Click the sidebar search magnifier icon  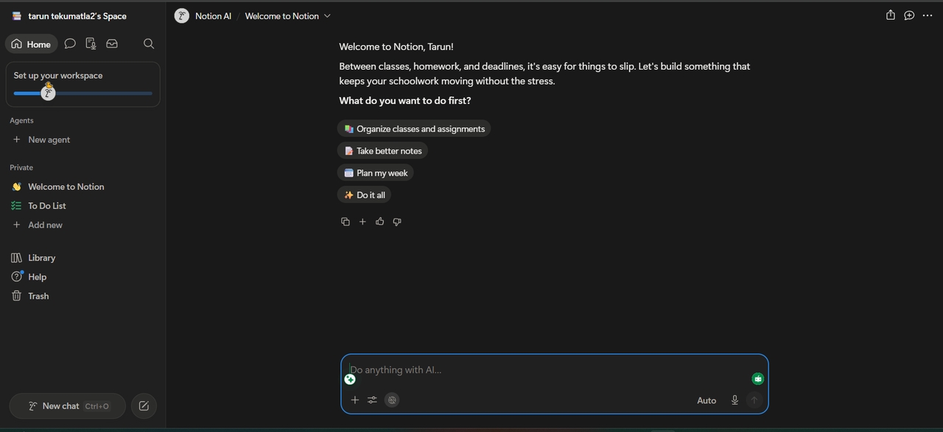(x=149, y=44)
